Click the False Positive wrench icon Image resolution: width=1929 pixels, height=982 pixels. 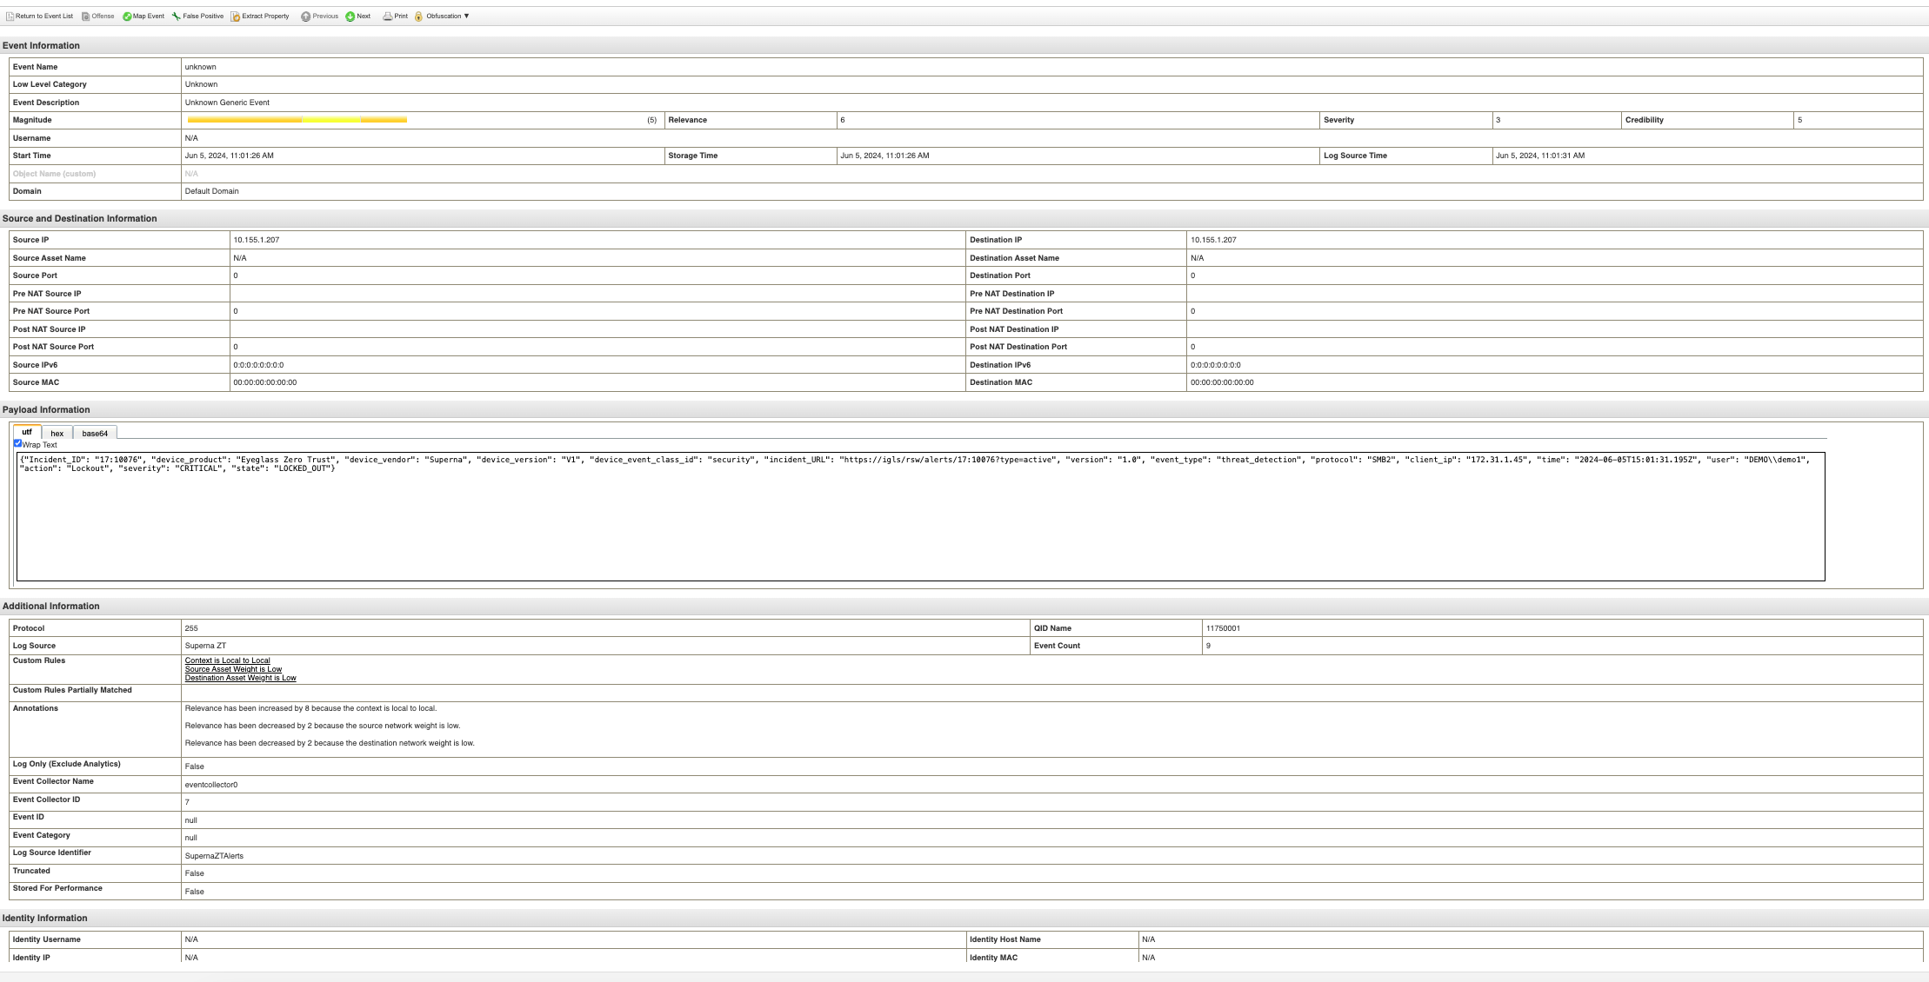pos(177,17)
